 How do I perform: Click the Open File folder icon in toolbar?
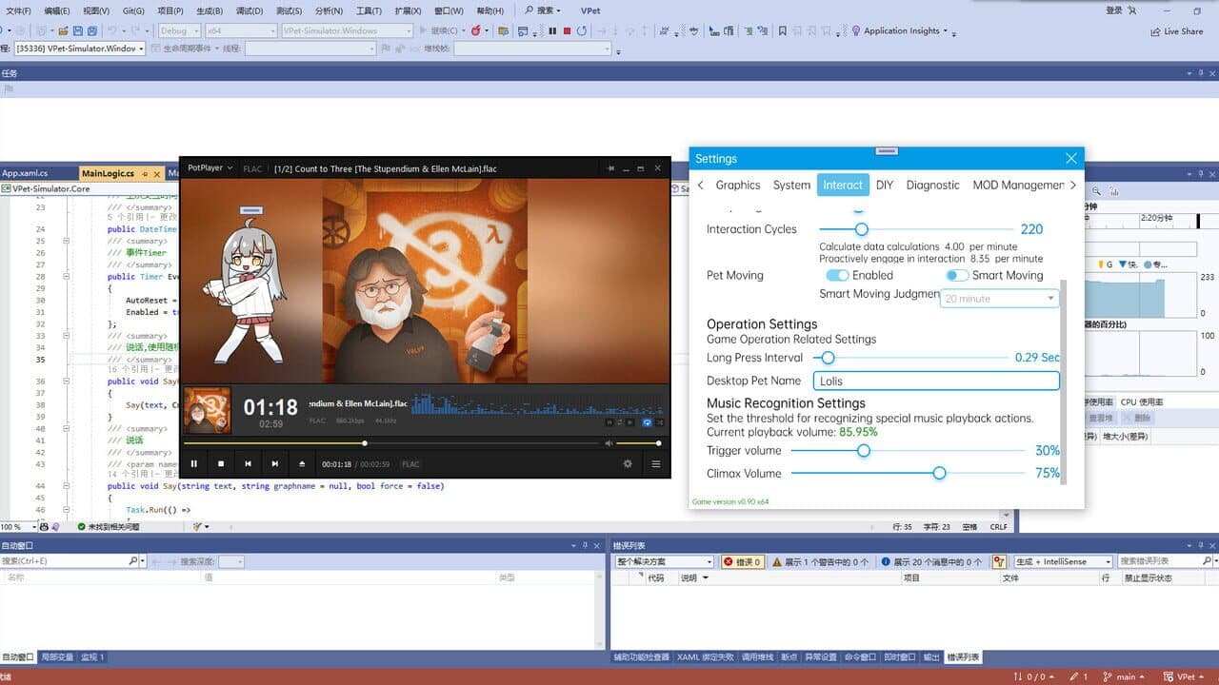[x=64, y=30]
